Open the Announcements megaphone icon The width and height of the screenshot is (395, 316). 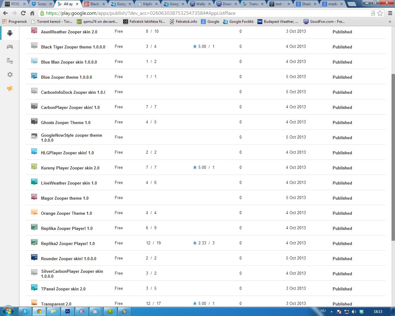[x=10, y=89]
